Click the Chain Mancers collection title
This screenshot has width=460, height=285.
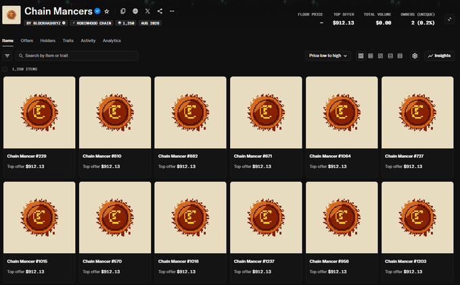[58, 11]
